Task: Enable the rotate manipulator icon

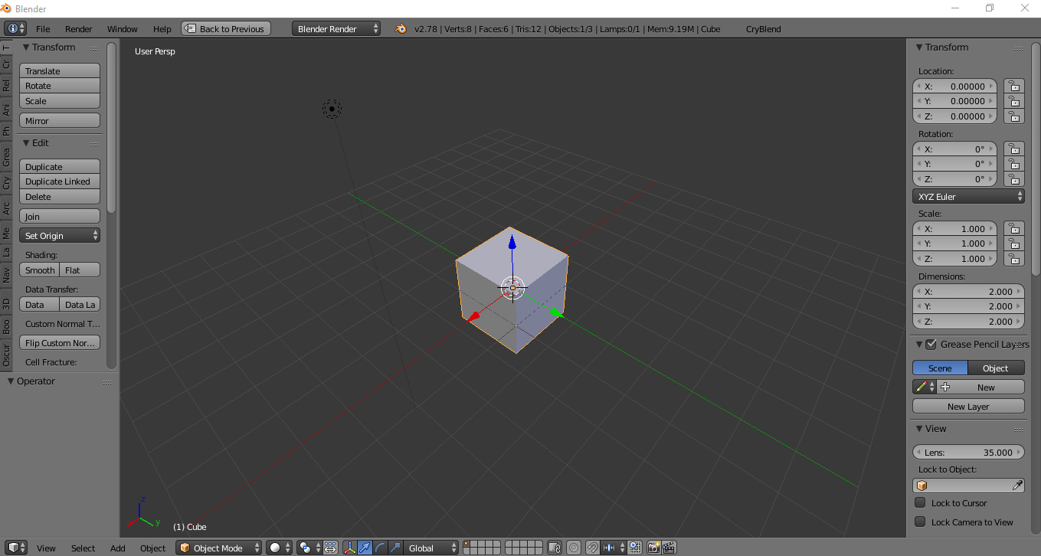Action: [x=380, y=547]
